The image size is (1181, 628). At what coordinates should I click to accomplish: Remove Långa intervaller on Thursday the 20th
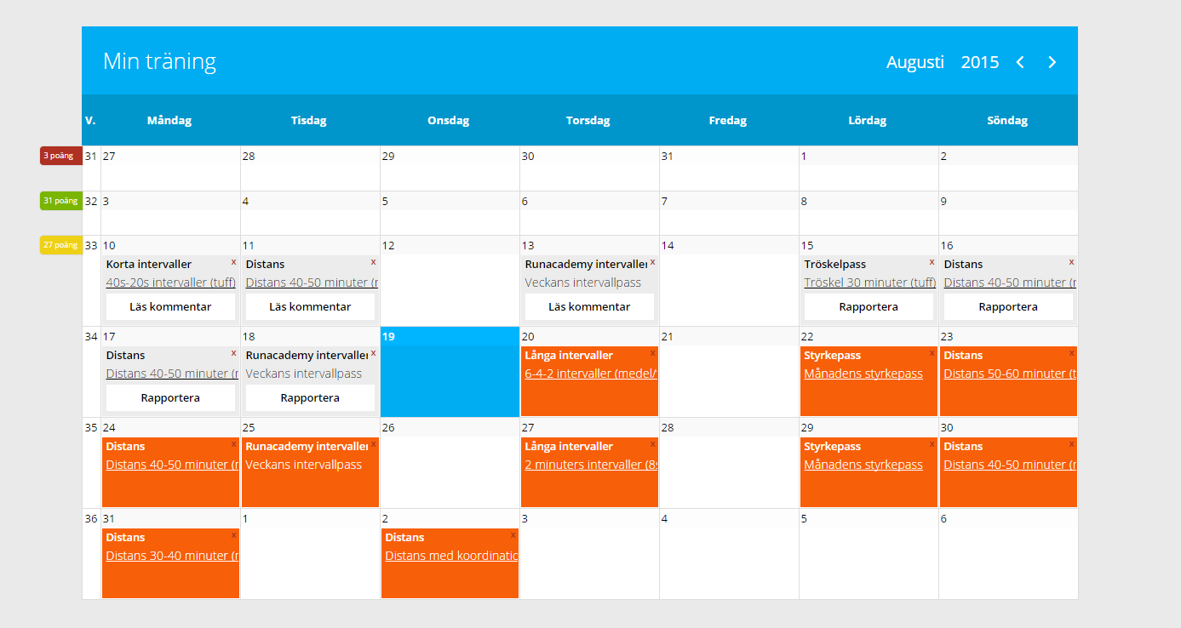point(652,353)
